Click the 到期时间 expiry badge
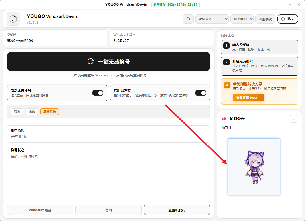Screen dimensions: 305x221 [x=175, y=5]
